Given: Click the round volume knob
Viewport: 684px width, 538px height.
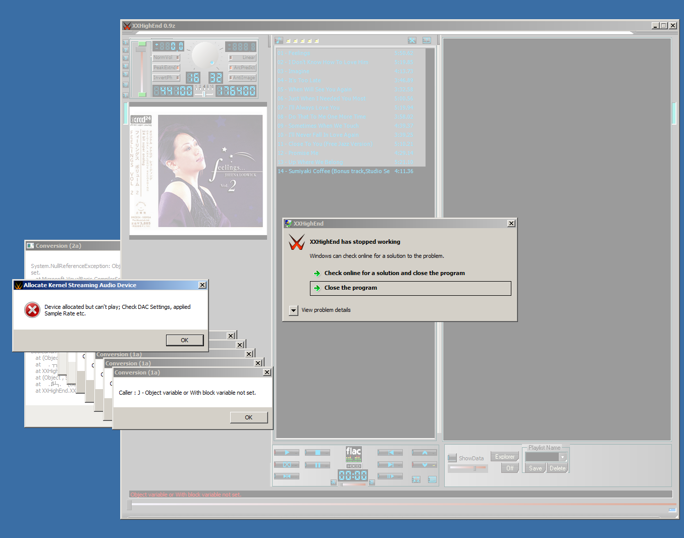Looking at the screenshot, I should point(205,55).
